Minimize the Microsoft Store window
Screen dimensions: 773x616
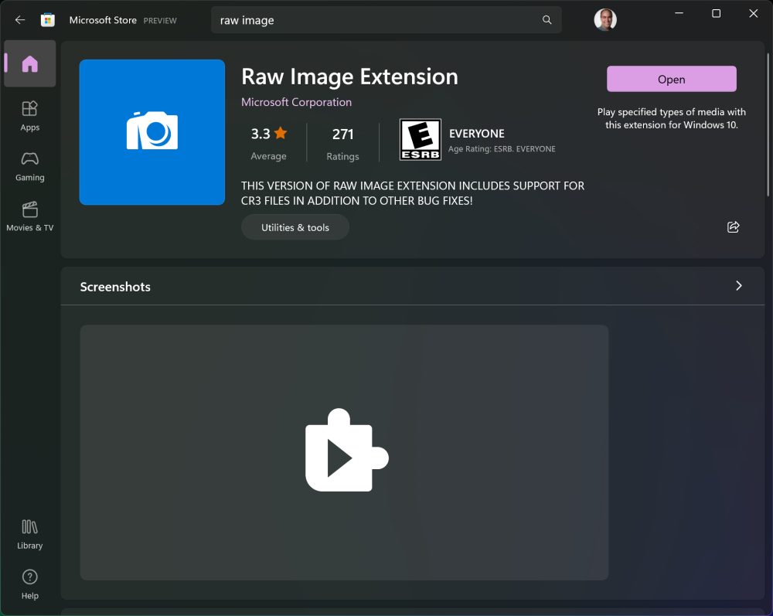[679, 13]
